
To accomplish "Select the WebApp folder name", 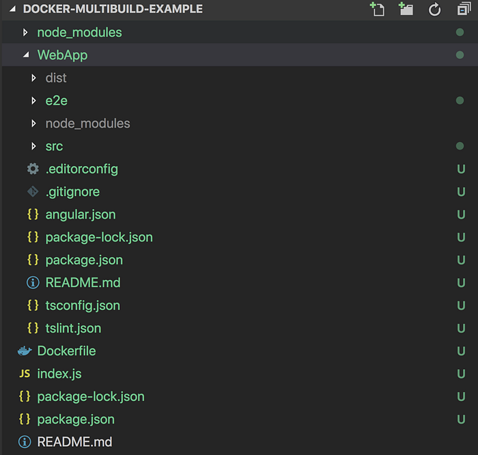I will point(63,55).
